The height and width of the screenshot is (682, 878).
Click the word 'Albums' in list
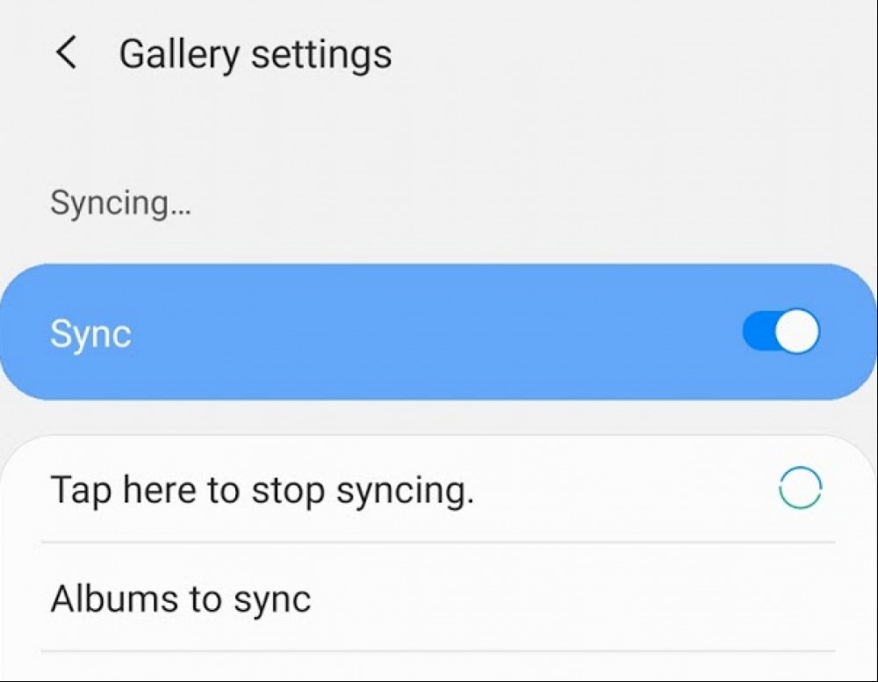[114, 598]
